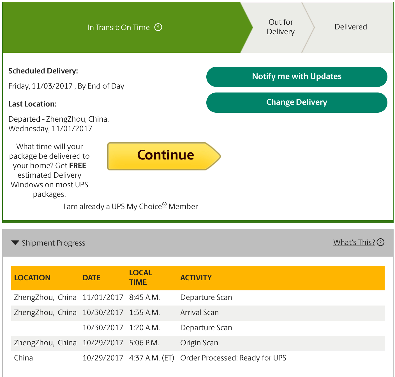Click the Arrival Scan activity cell
The height and width of the screenshot is (377, 395).
tap(199, 313)
